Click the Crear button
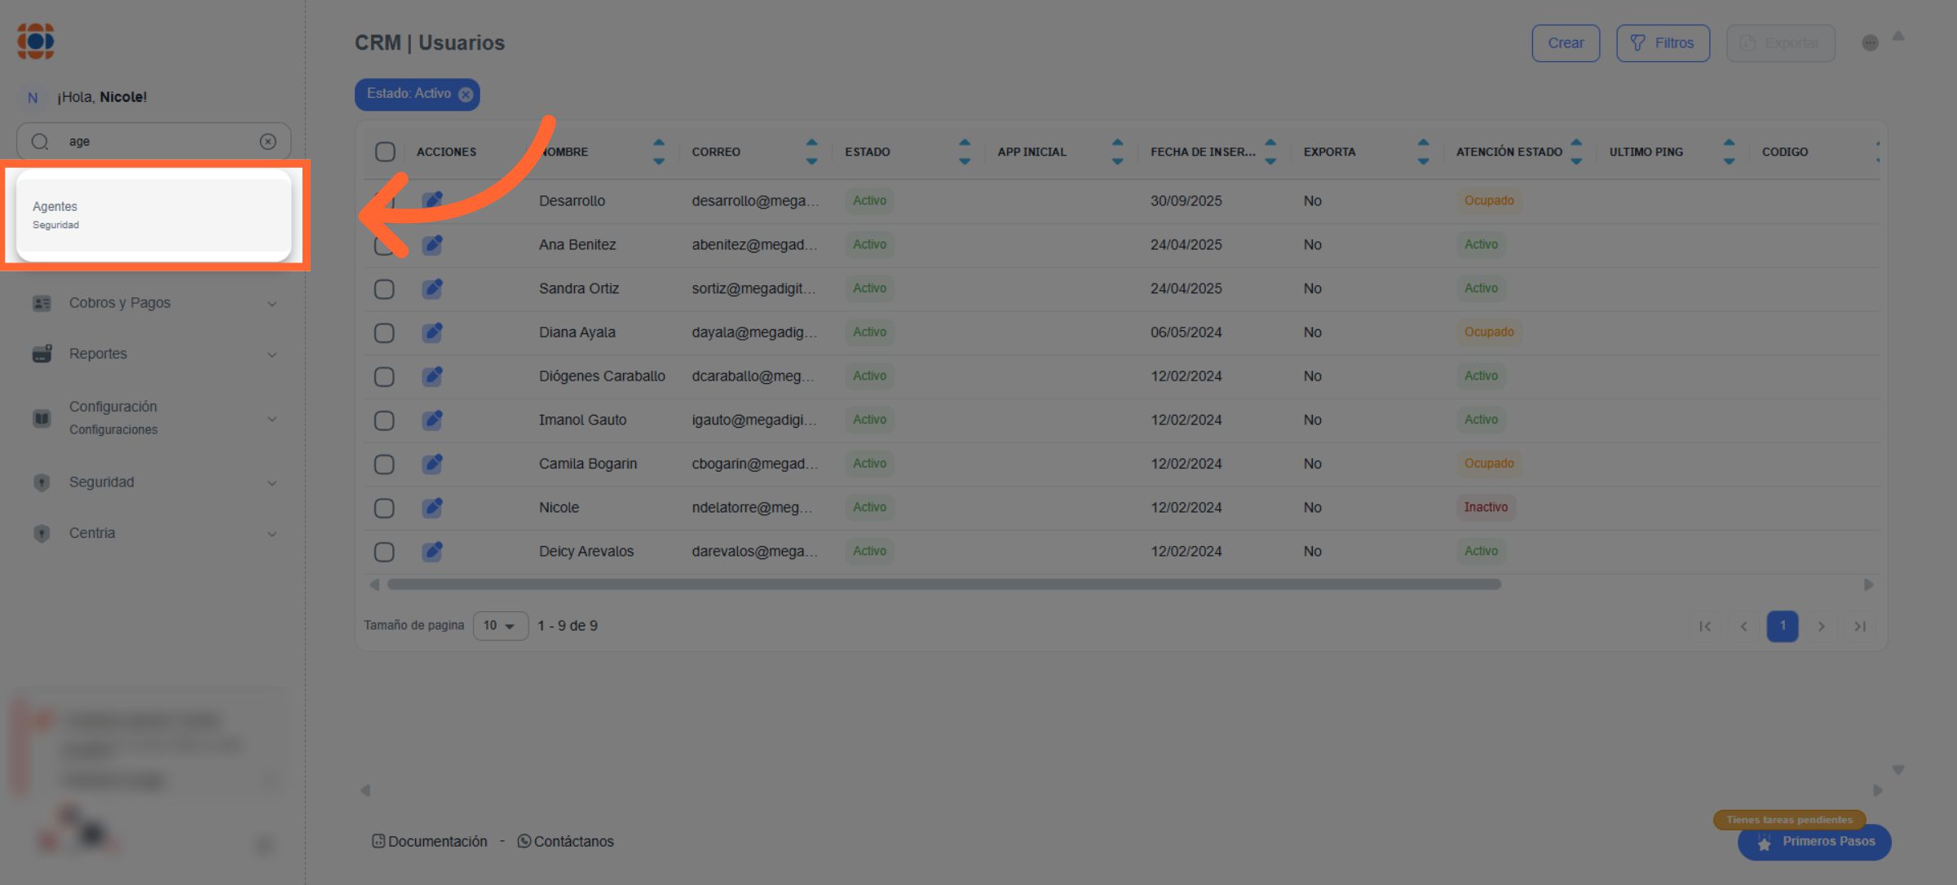The image size is (1957, 885). click(x=1565, y=43)
